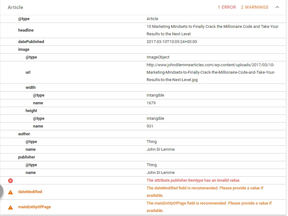Click the '2 WARNINGS' label
Image resolution: width=288 pixels, height=216 pixels.
255,7
